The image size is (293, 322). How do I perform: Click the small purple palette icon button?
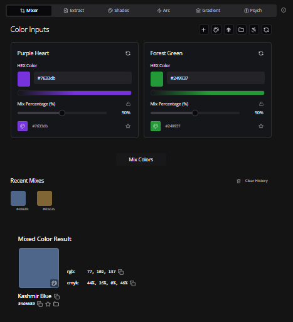coord(23,126)
